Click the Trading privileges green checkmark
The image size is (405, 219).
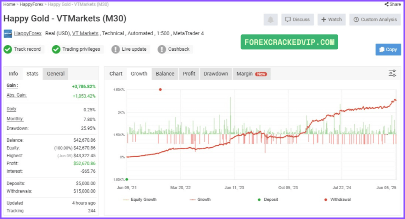56,49
